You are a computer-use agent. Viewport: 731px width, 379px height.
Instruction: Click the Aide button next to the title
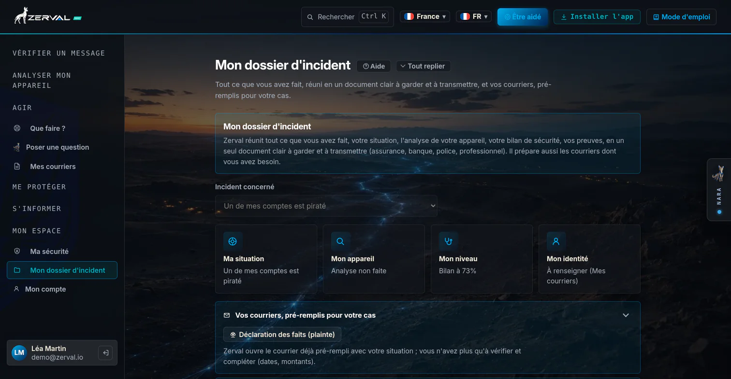(374, 66)
